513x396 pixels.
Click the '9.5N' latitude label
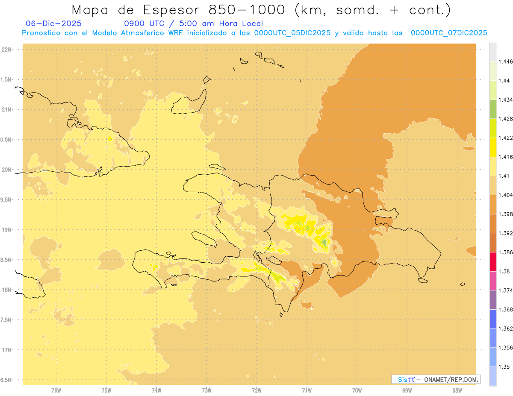click(x=6, y=199)
